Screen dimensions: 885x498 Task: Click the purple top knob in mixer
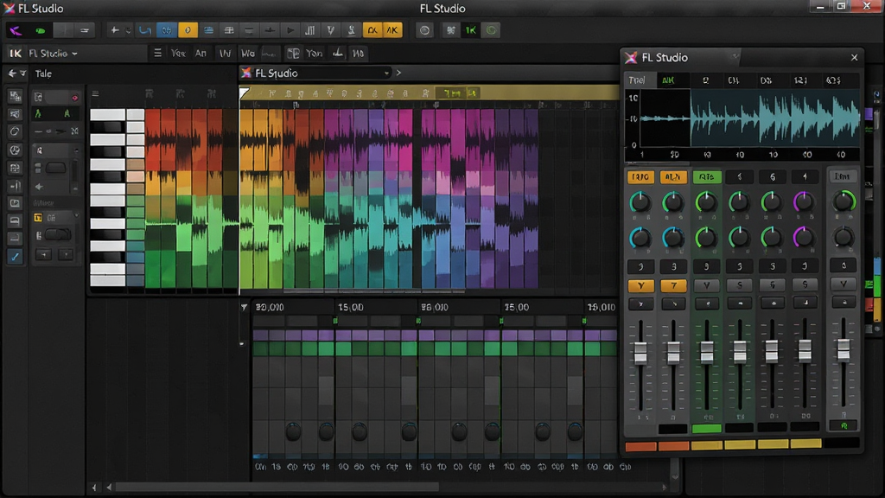click(805, 201)
